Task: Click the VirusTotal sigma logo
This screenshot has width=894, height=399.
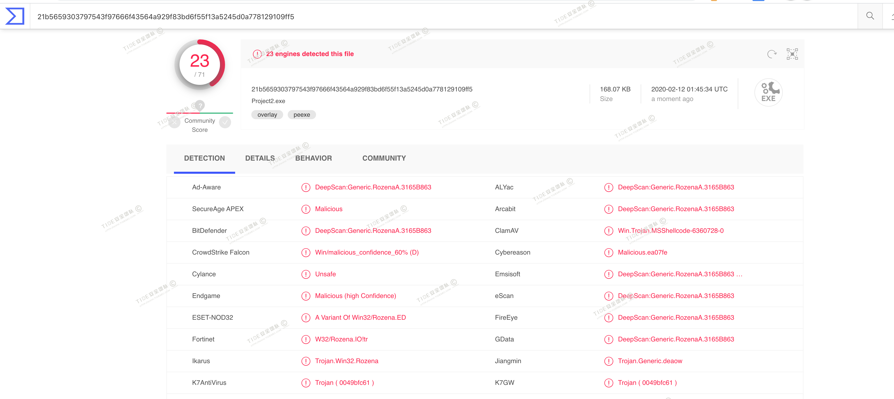Action: point(15,16)
